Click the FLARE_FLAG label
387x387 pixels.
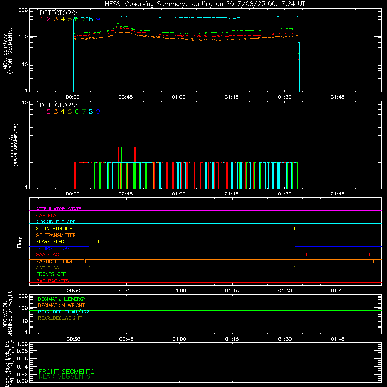(x=50, y=241)
